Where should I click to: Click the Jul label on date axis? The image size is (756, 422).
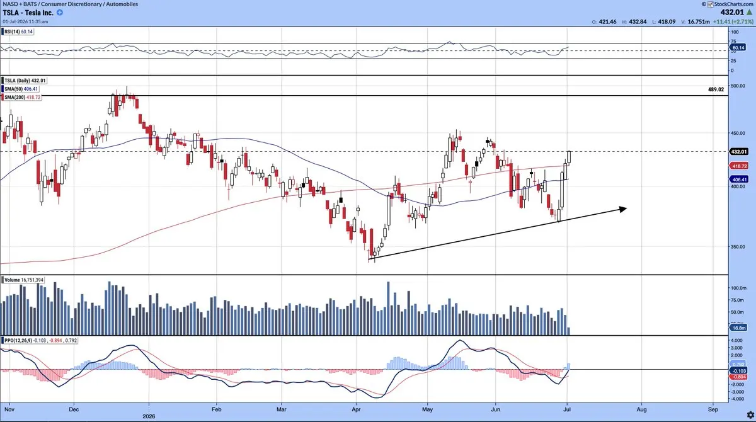568,410
